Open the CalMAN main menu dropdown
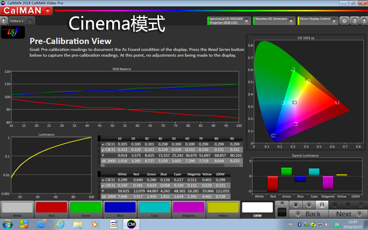 coord(48,11)
